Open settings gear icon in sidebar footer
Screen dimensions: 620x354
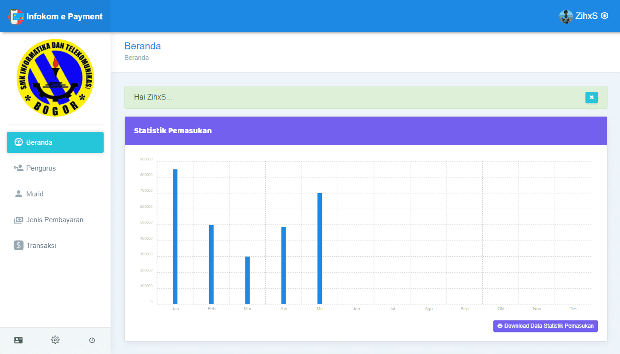[x=55, y=340]
